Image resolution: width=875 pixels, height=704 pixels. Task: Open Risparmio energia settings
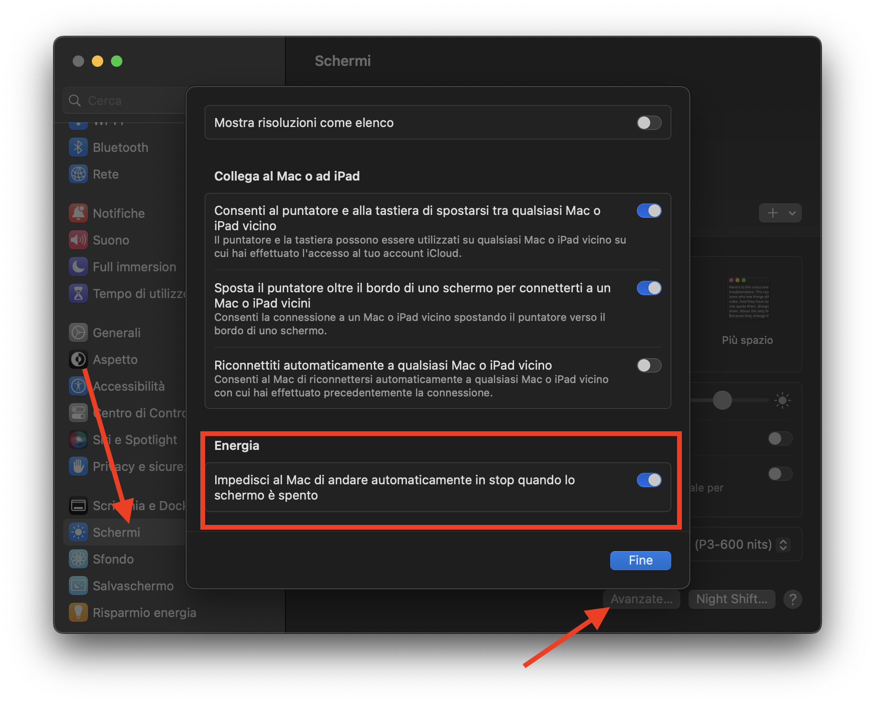[144, 612]
